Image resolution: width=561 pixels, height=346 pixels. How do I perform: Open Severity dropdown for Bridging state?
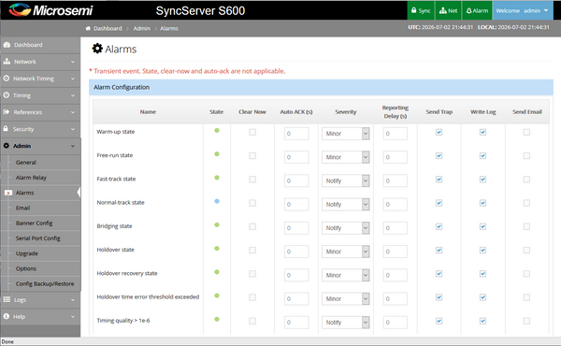tap(345, 228)
